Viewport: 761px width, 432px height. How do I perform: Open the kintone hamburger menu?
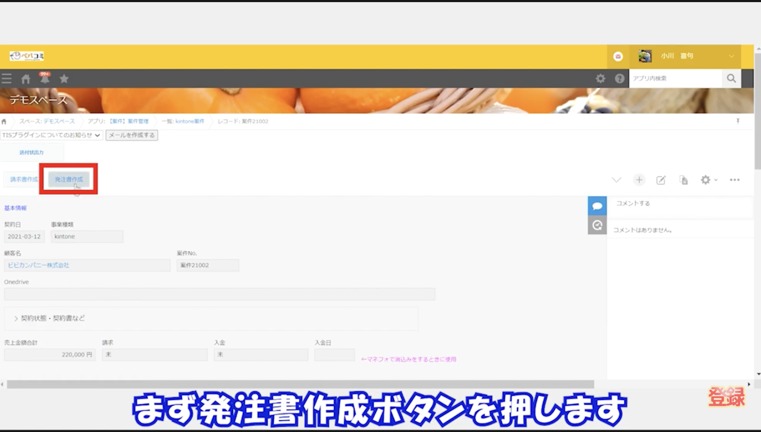click(6, 78)
